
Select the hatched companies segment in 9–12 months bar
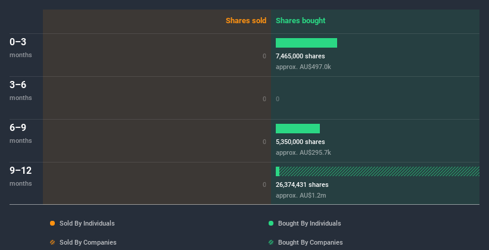379,171
